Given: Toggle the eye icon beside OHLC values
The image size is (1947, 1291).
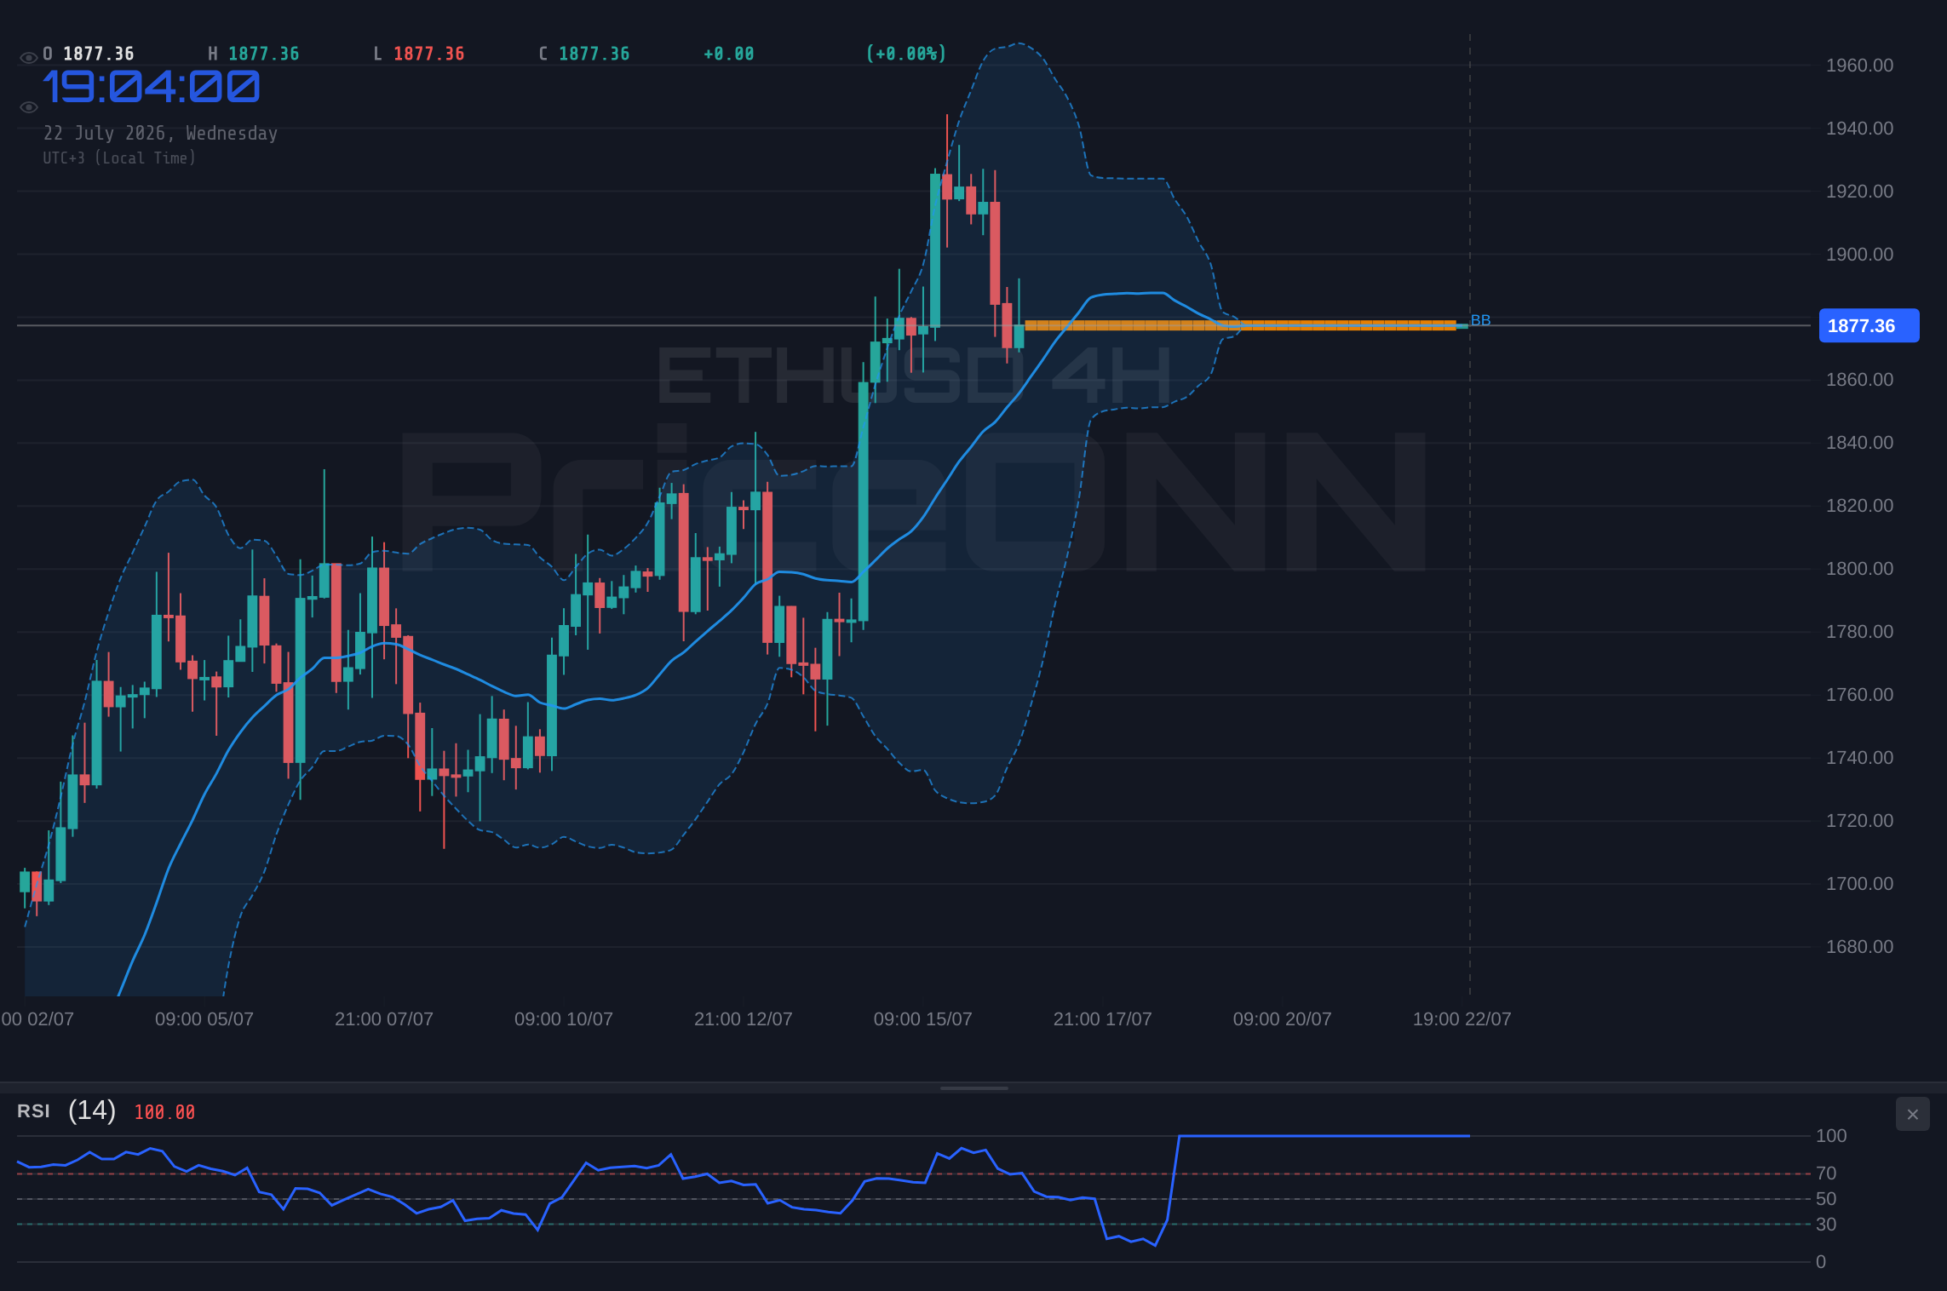Looking at the screenshot, I should pyautogui.click(x=28, y=58).
